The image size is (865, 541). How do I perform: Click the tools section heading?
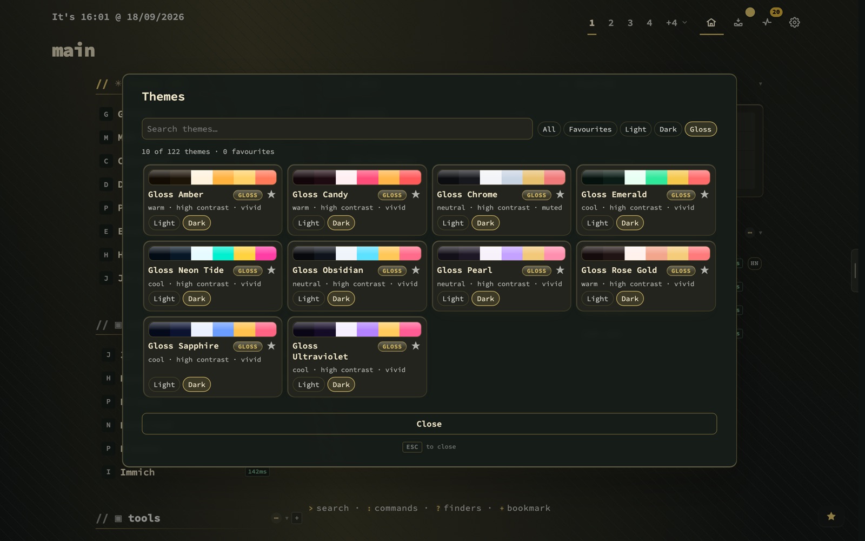144,518
